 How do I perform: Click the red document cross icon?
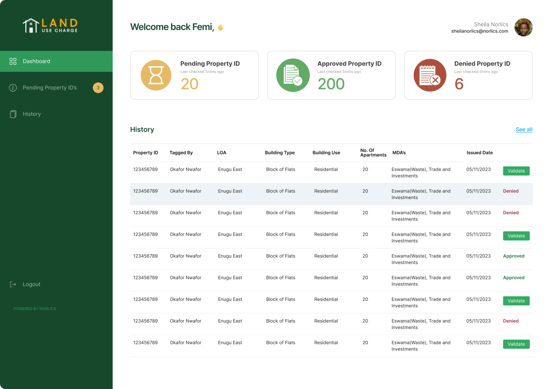pyautogui.click(x=430, y=75)
